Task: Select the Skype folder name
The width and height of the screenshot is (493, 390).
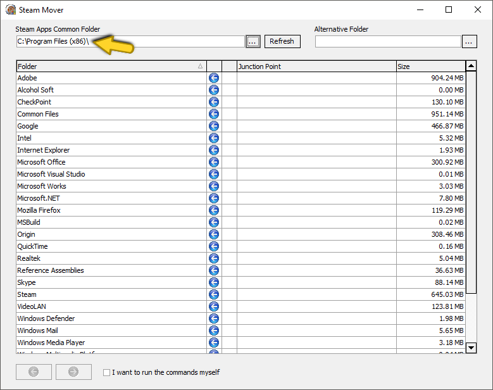Action: coord(27,283)
